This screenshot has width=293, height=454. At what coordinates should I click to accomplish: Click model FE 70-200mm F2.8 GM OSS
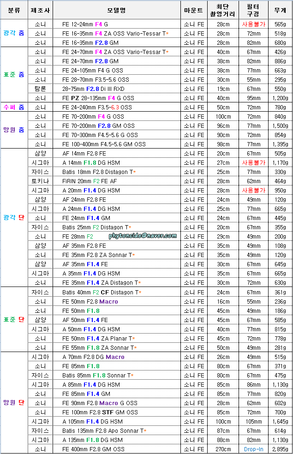coord(98,126)
